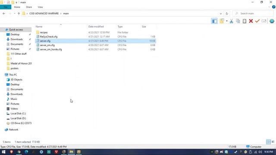Image resolution: width=276 pixels, height=155 pixels.
Task: Open the recent locations dropdown arrow
Action: [14, 13]
